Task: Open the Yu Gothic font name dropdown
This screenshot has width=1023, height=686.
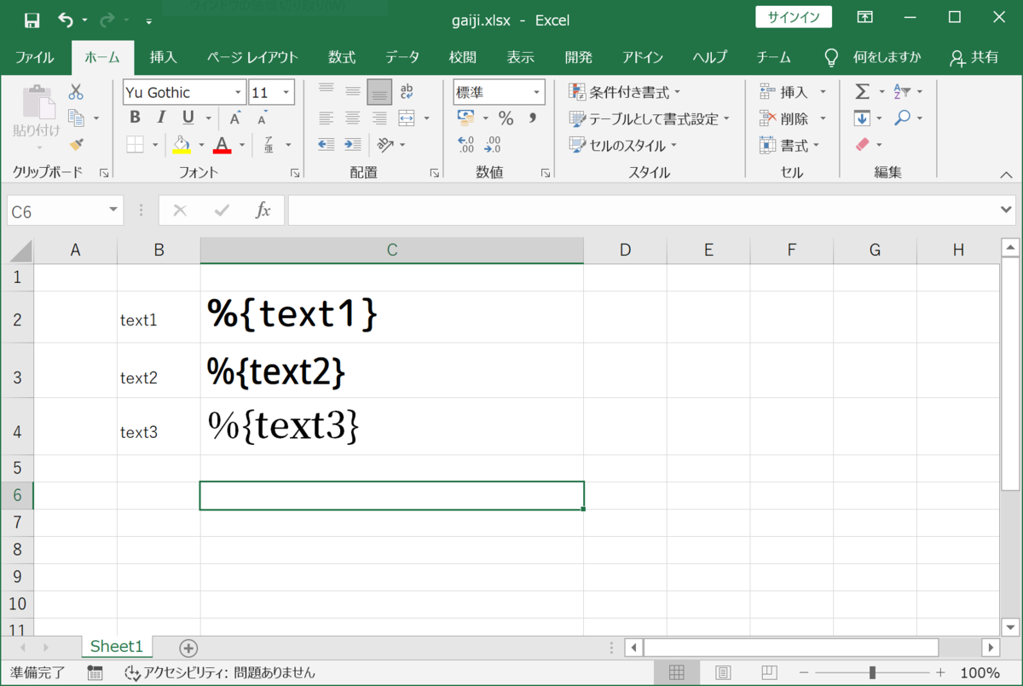Action: pos(238,92)
